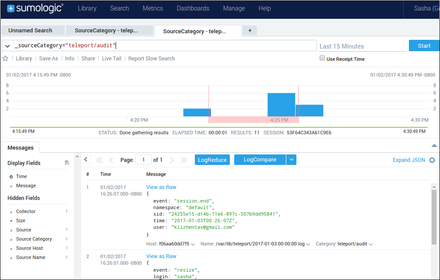440x280 pixels.
Task: Open the messages settings gear
Action: click(432, 160)
